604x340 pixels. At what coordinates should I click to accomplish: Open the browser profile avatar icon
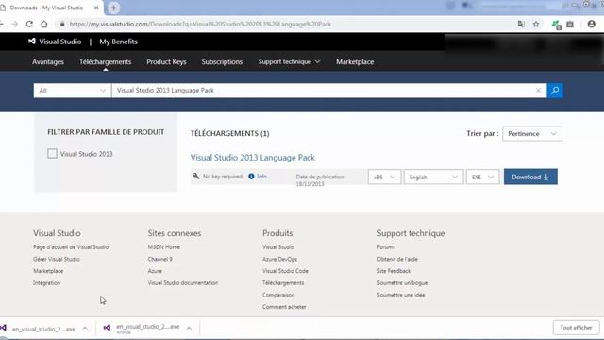pyautogui.click(x=592, y=24)
